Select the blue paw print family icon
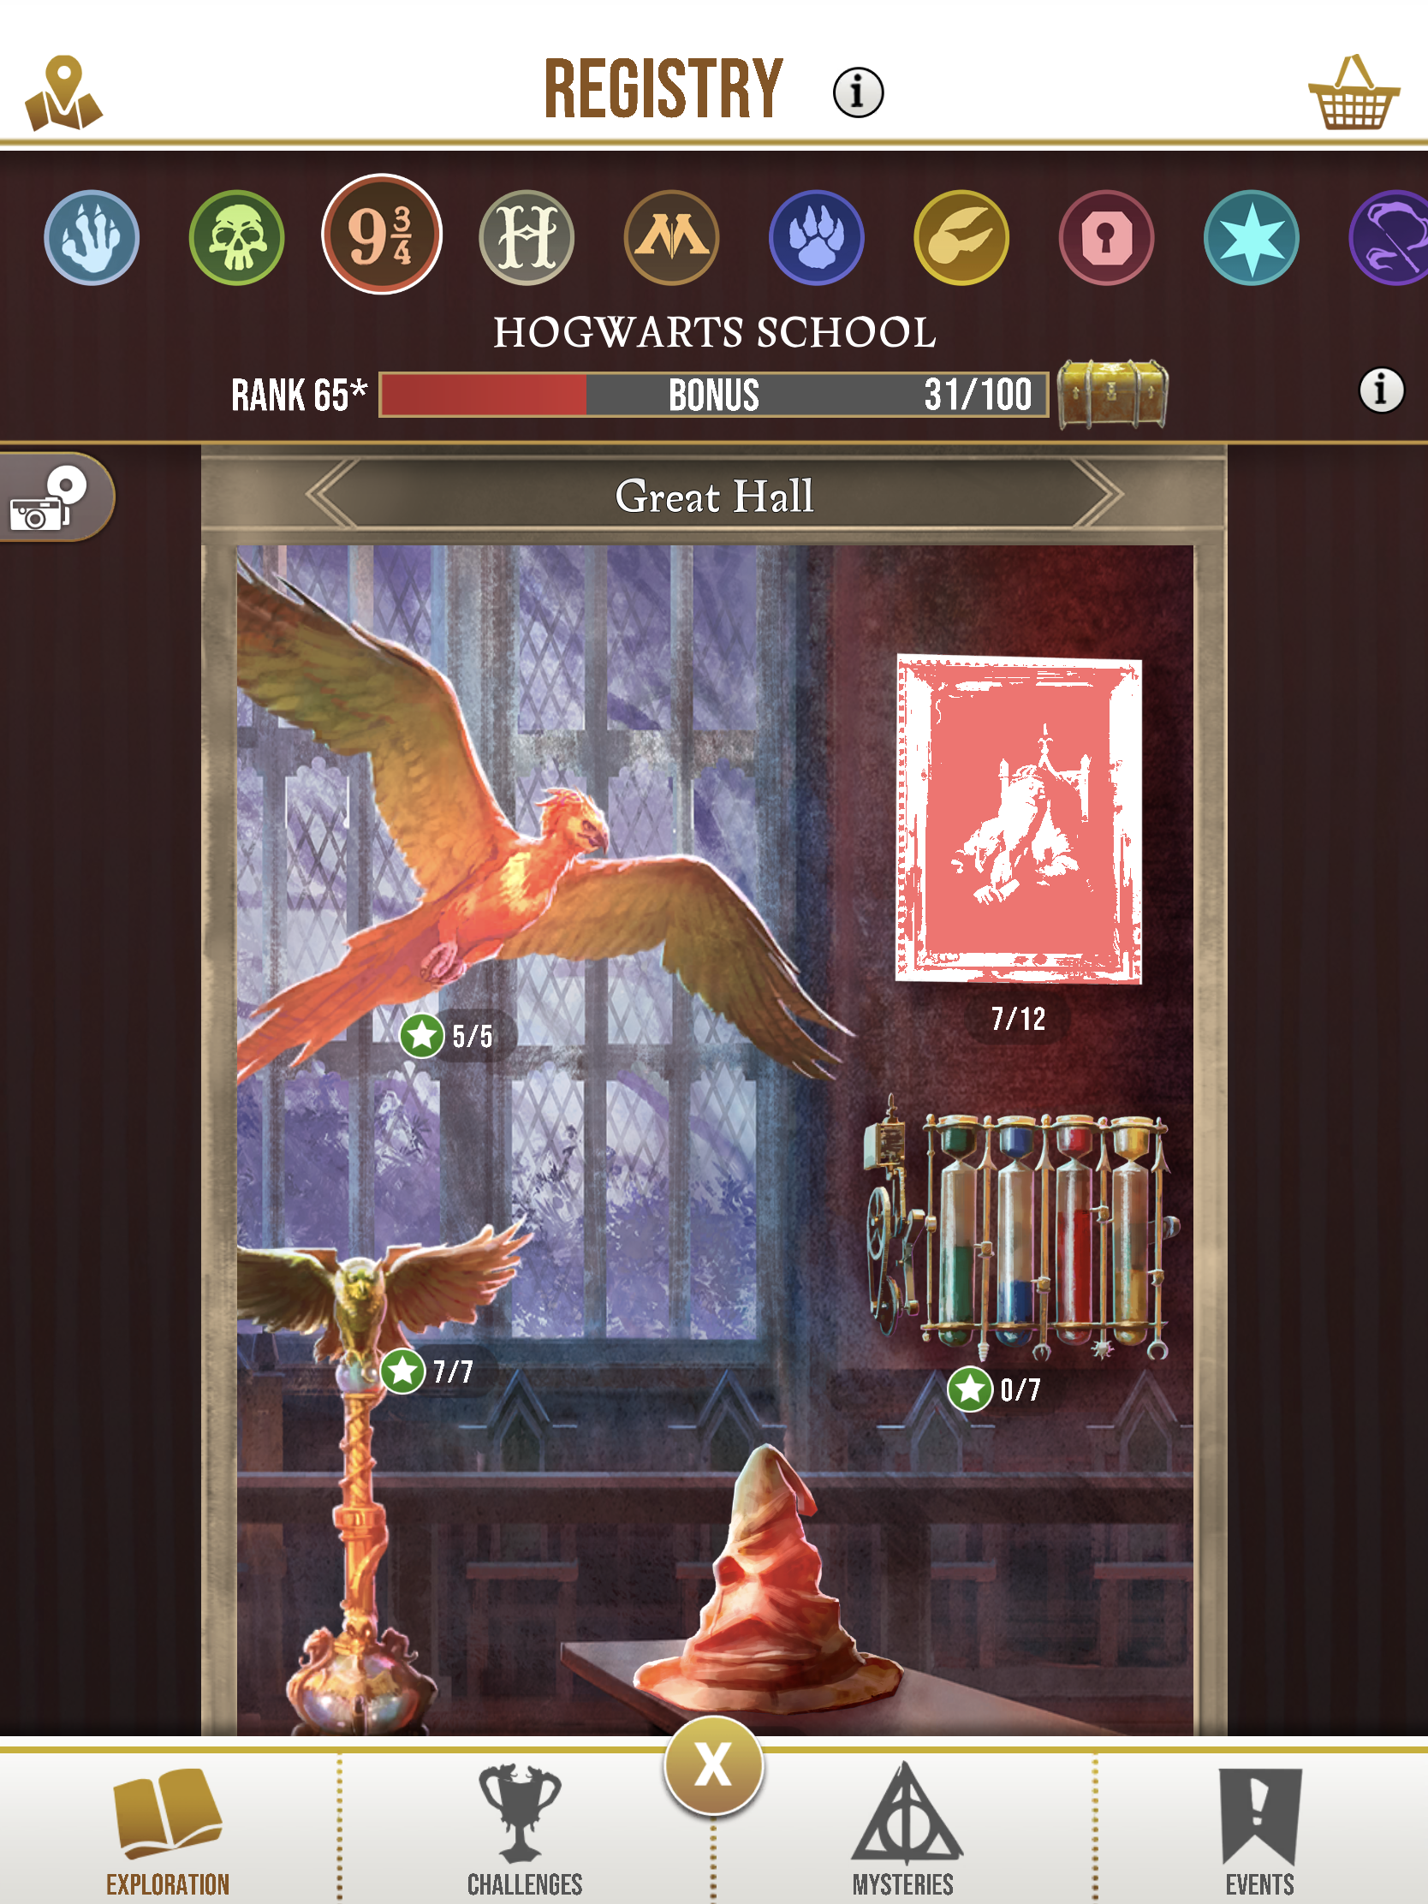 click(816, 237)
